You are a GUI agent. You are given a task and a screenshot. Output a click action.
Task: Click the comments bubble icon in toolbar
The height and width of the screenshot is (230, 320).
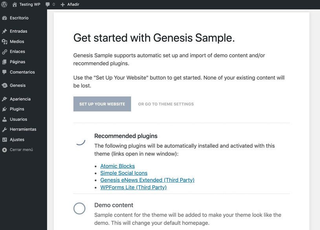pyautogui.click(x=48, y=4)
